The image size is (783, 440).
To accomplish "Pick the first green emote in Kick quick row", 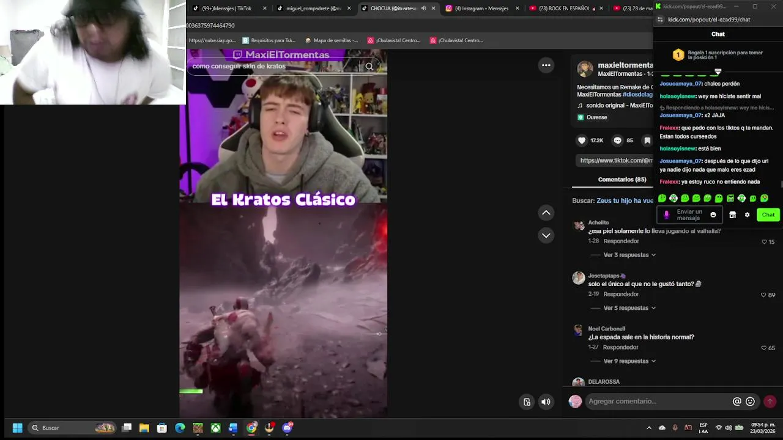I will (x=662, y=199).
